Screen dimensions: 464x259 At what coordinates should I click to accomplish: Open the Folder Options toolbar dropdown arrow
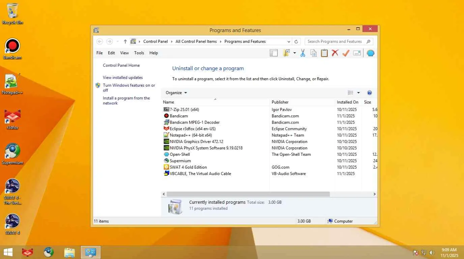[294, 53]
